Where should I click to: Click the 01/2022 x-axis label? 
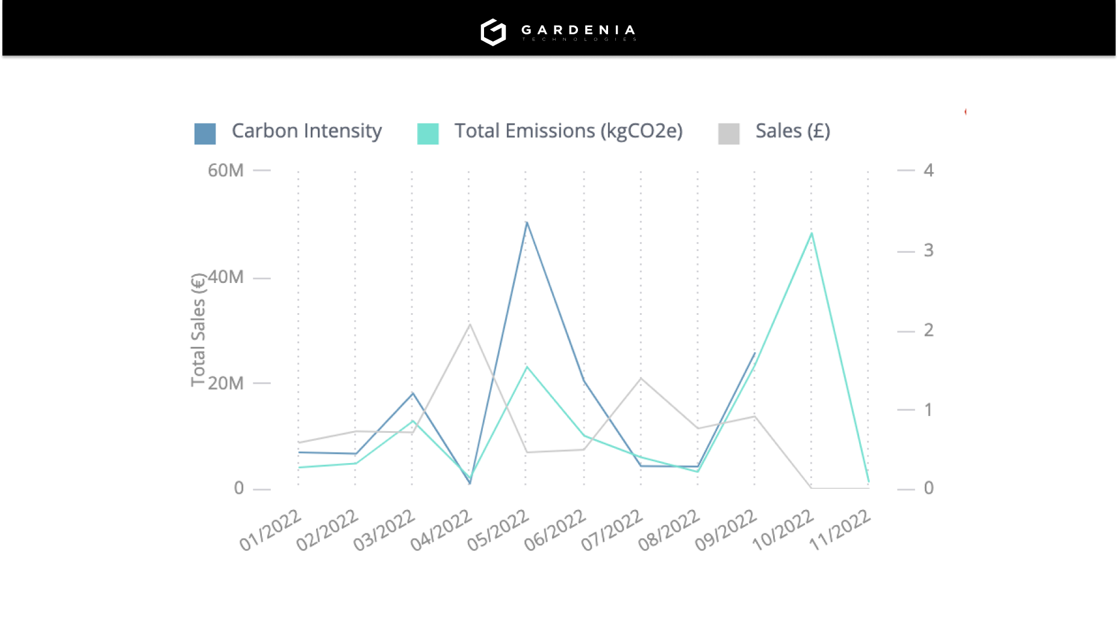tap(270, 530)
